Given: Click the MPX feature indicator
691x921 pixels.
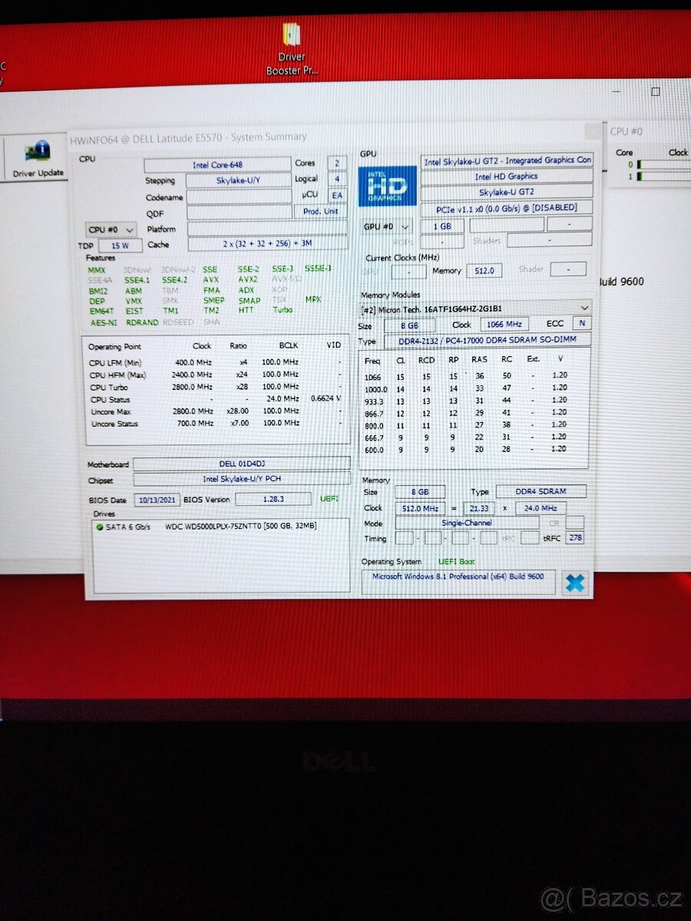Looking at the screenshot, I should coord(312,300).
